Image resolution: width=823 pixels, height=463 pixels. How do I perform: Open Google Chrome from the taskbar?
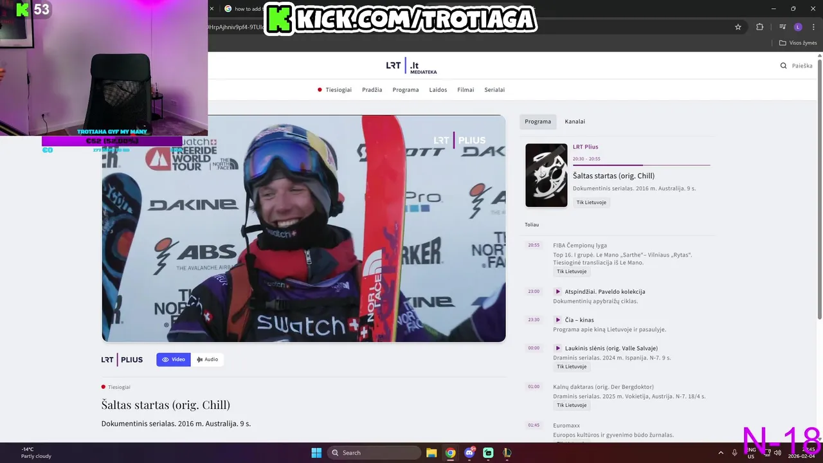450,453
